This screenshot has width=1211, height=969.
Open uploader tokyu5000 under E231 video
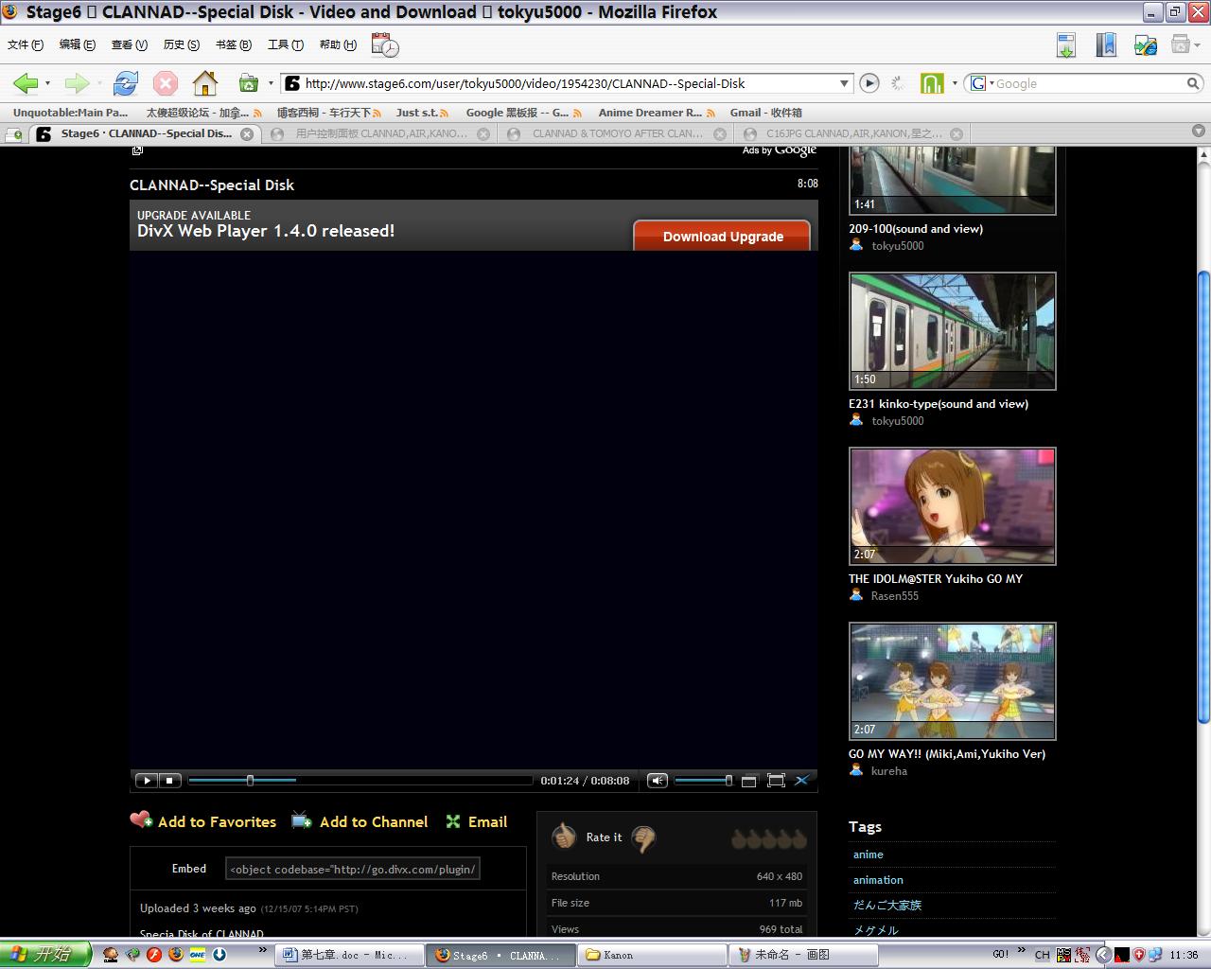click(898, 421)
